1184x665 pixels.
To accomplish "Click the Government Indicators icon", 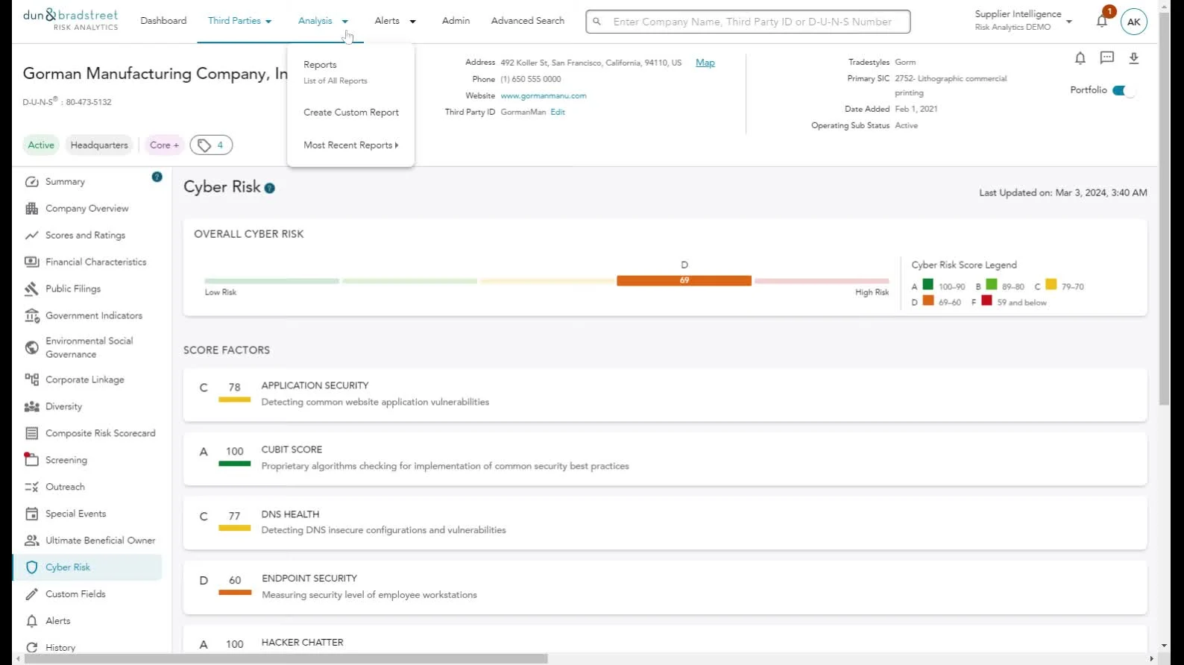I will [31, 316].
